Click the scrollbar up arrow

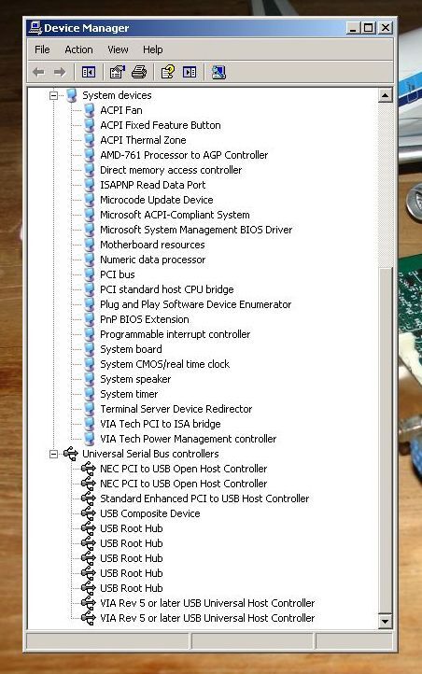[385, 95]
